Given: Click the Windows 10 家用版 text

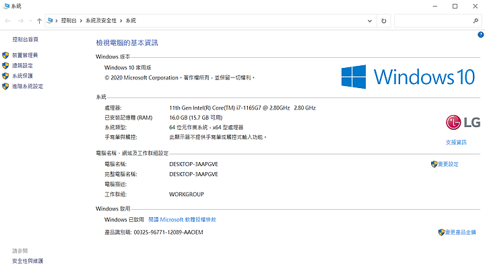Looking at the screenshot, I should (128, 67).
